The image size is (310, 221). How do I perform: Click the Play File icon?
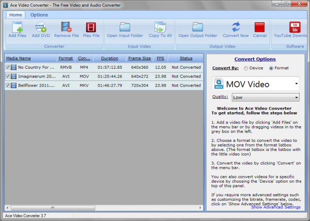click(x=91, y=27)
